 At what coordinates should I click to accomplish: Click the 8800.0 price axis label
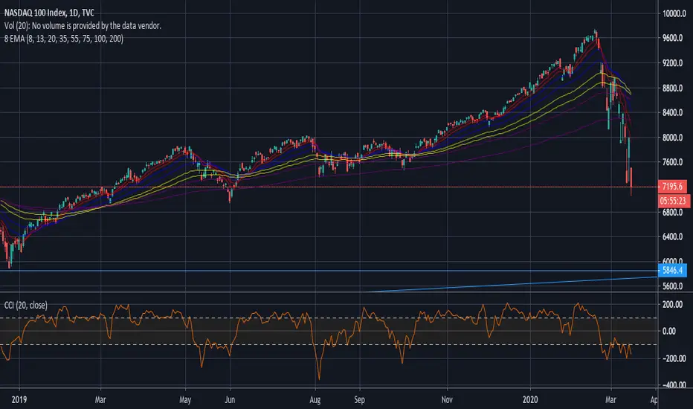672,88
